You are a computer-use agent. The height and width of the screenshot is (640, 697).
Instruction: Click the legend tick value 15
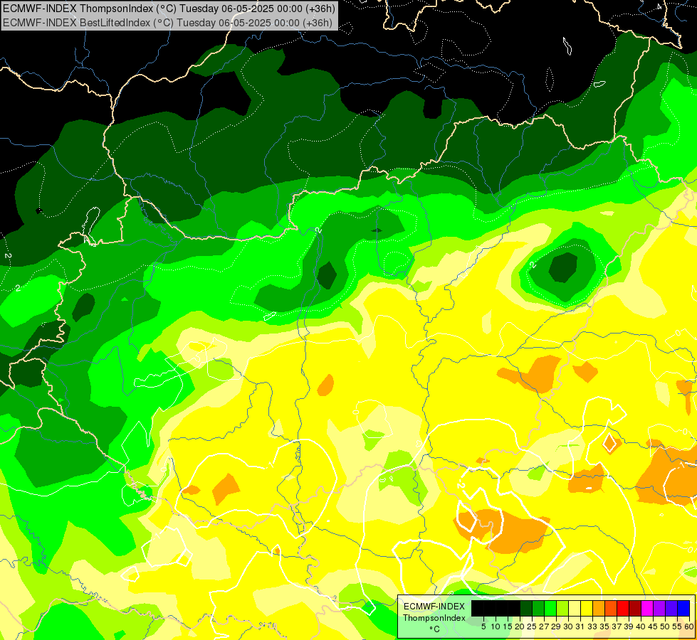(x=508, y=626)
